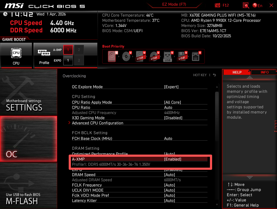Click the DDR Speed 6000 MHz readout

click(43, 30)
